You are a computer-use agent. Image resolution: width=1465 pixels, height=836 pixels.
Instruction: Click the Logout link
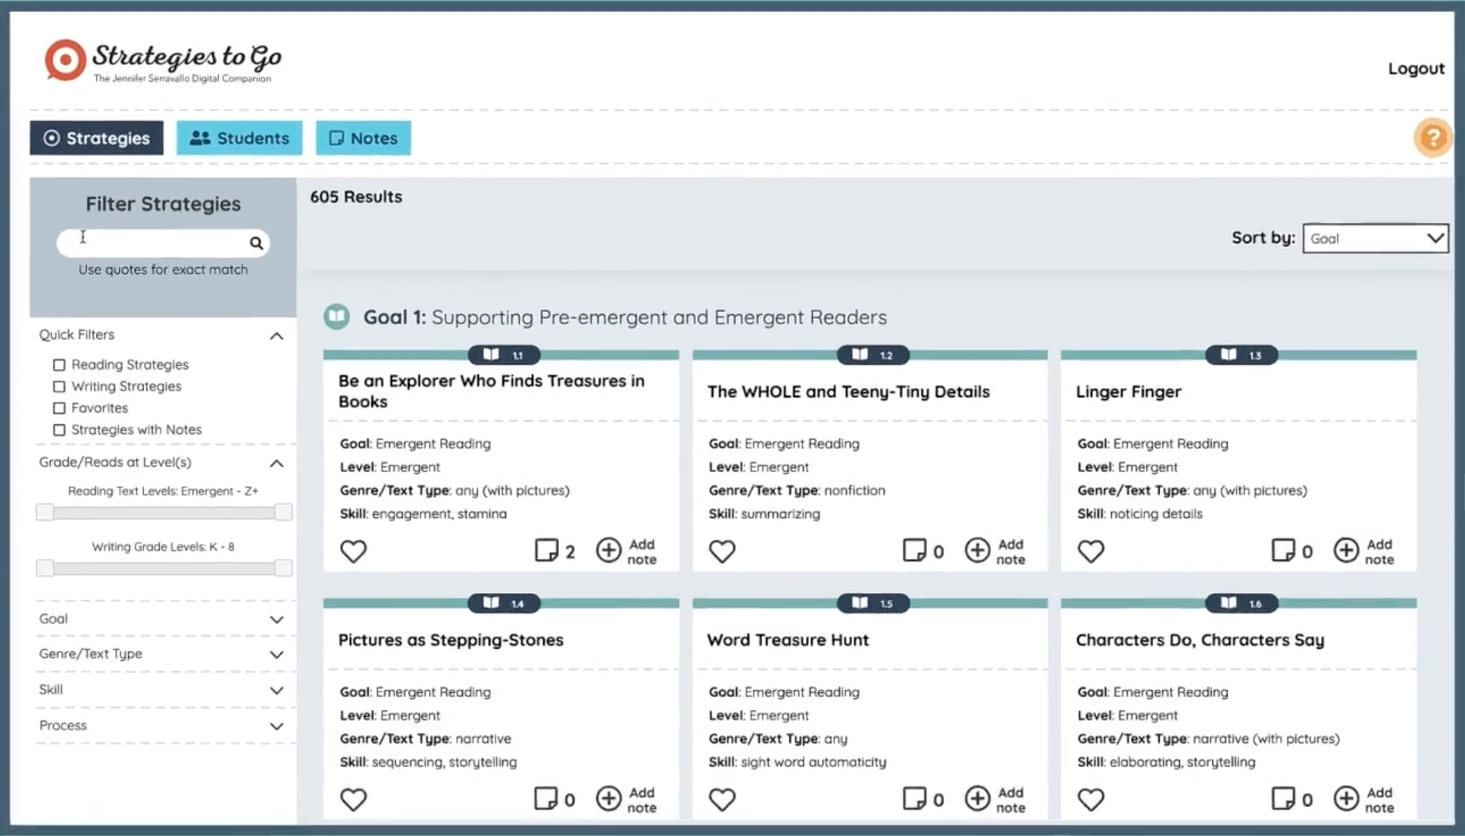[x=1415, y=68]
